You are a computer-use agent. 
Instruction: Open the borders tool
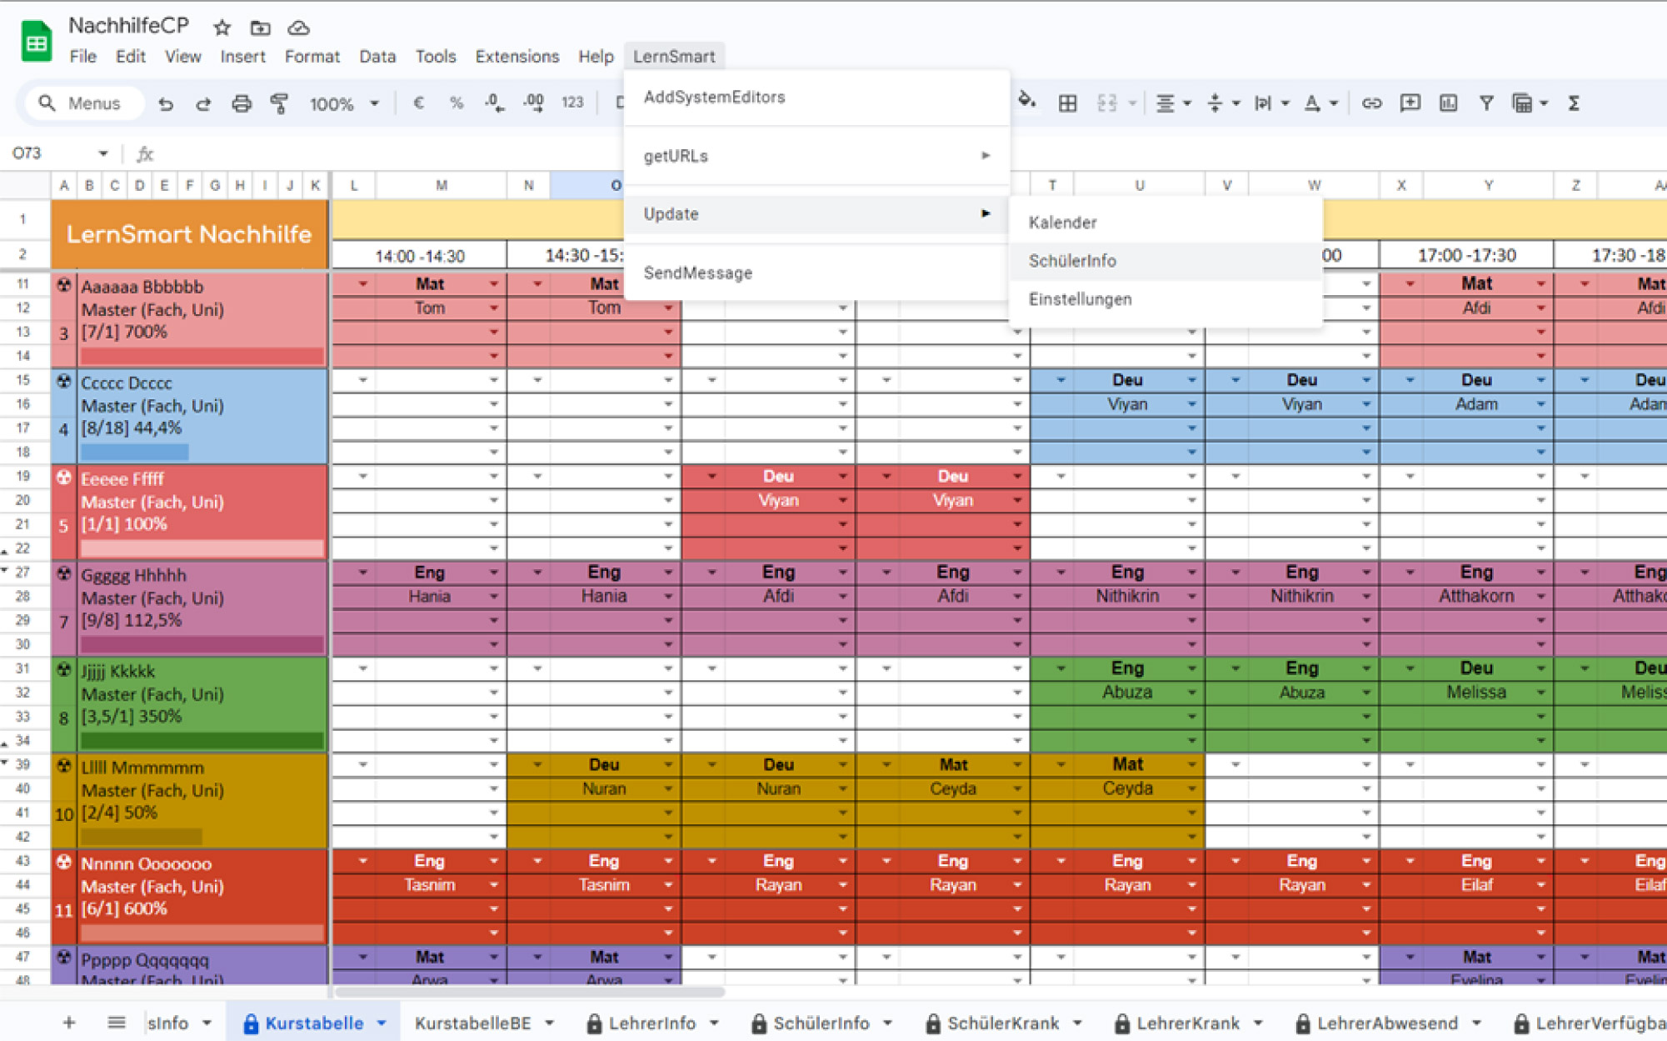1067,103
